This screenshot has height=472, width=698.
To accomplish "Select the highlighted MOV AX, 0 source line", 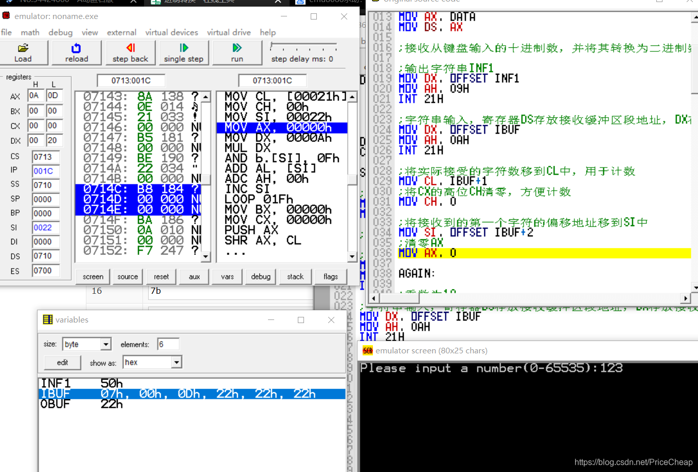I will point(544,253).
